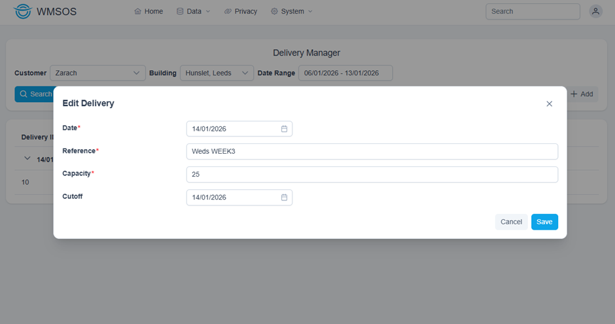The height and width of the screenshot is (324, 615).
Task: Click into the Capacity field
Action: [372, 174]
